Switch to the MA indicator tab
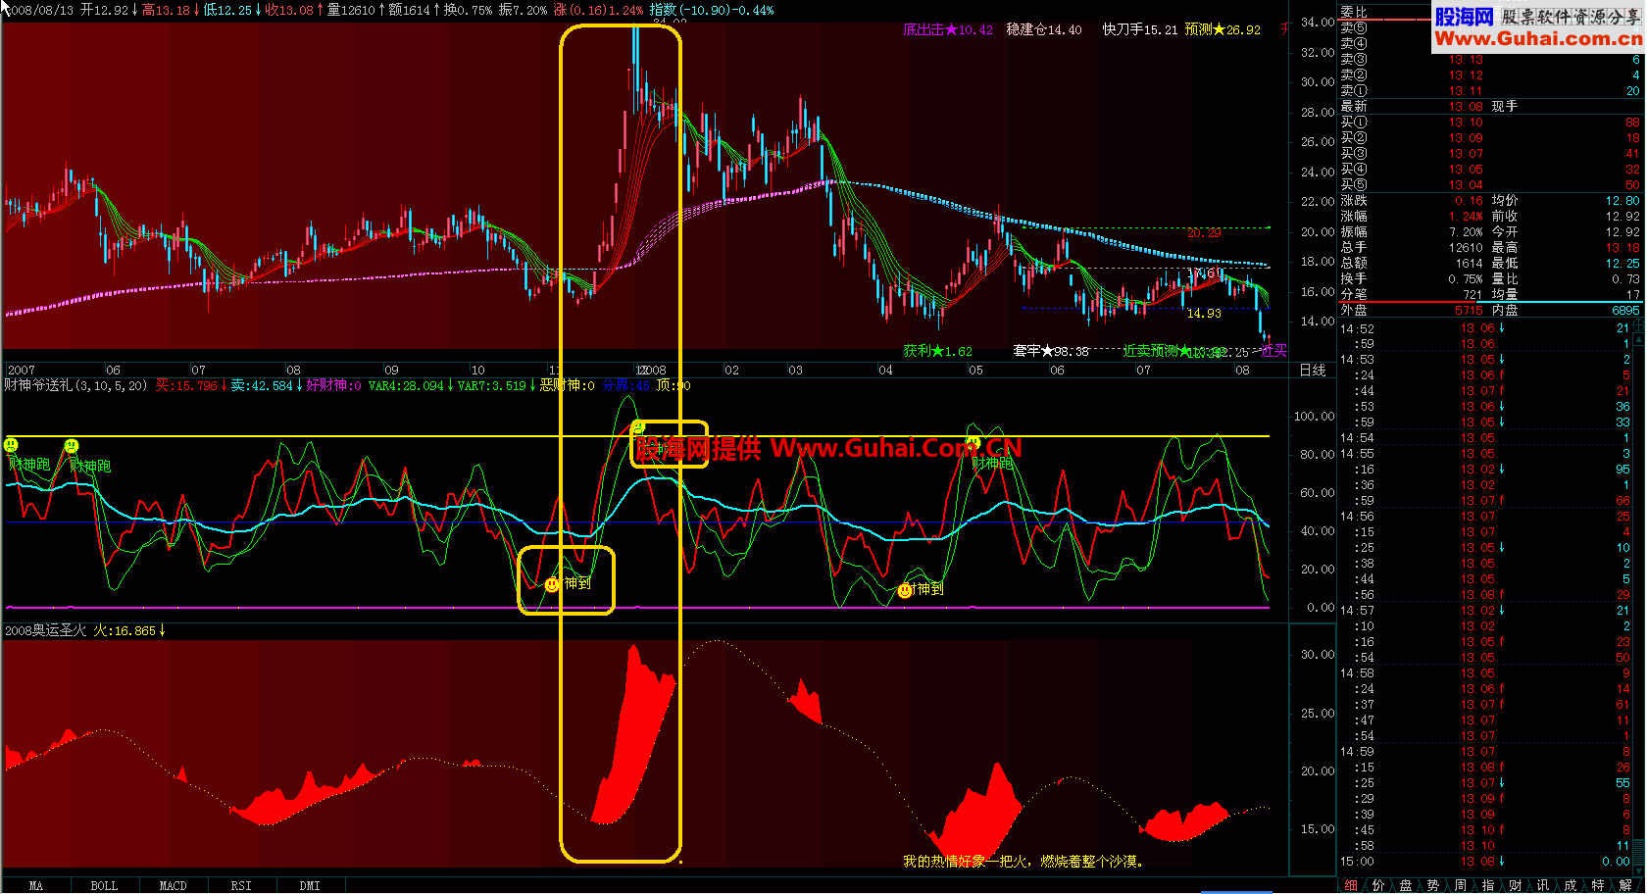The width and height of the screenshot is (1647, 894). tap(36, 885)
